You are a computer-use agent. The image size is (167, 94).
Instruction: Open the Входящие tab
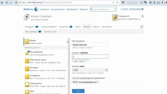[x=31, y=27]
